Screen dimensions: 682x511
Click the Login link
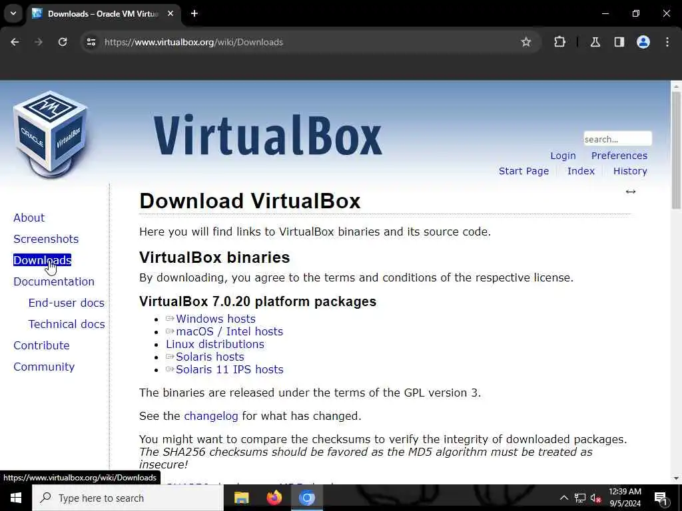click(x=563, y=156)
